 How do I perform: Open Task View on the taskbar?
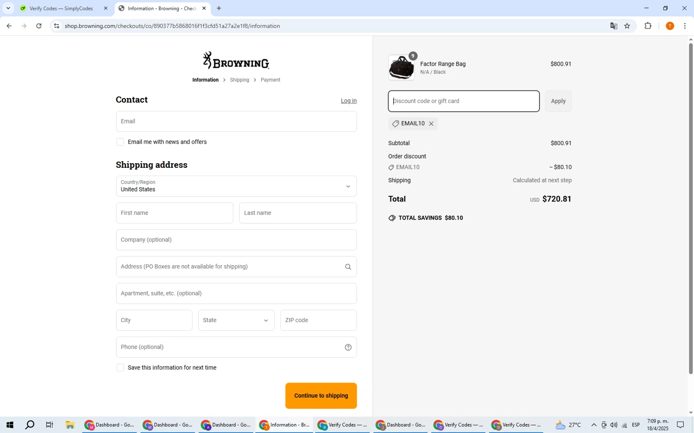point(50,425)
